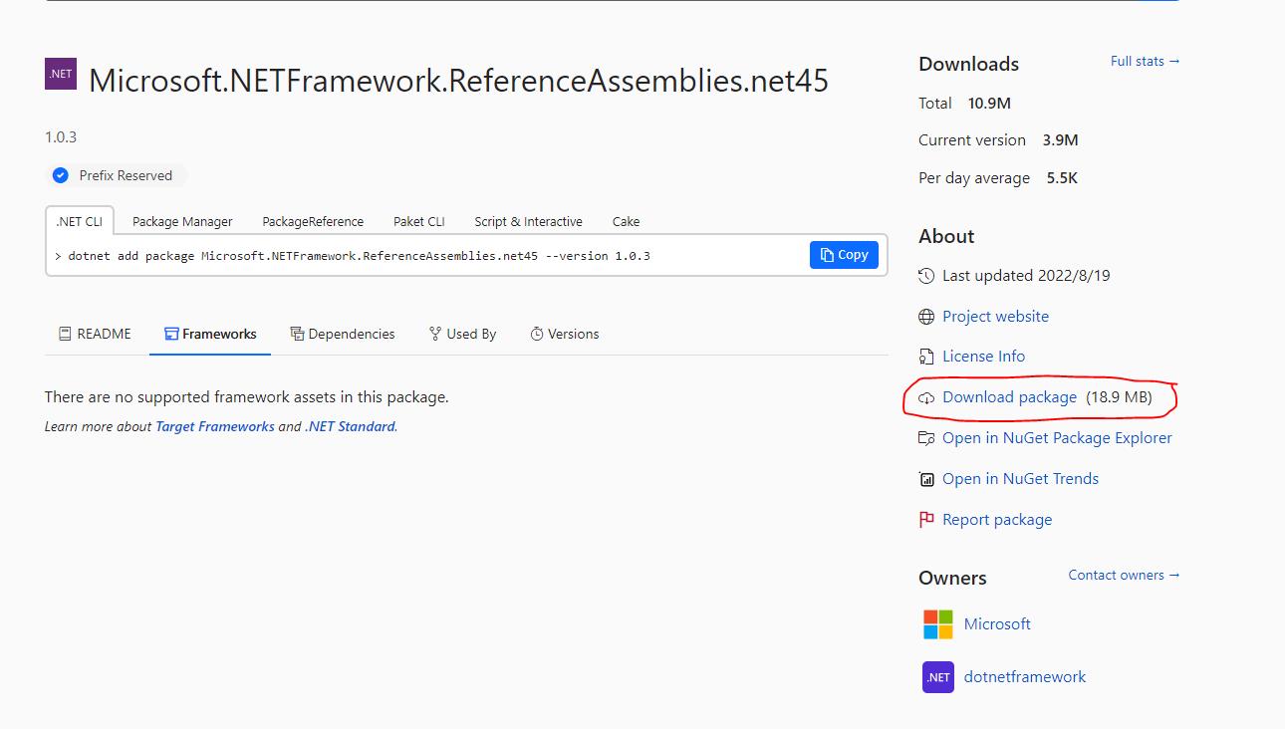
Task: Open the Full stats page
Action: coord(1144,61)
